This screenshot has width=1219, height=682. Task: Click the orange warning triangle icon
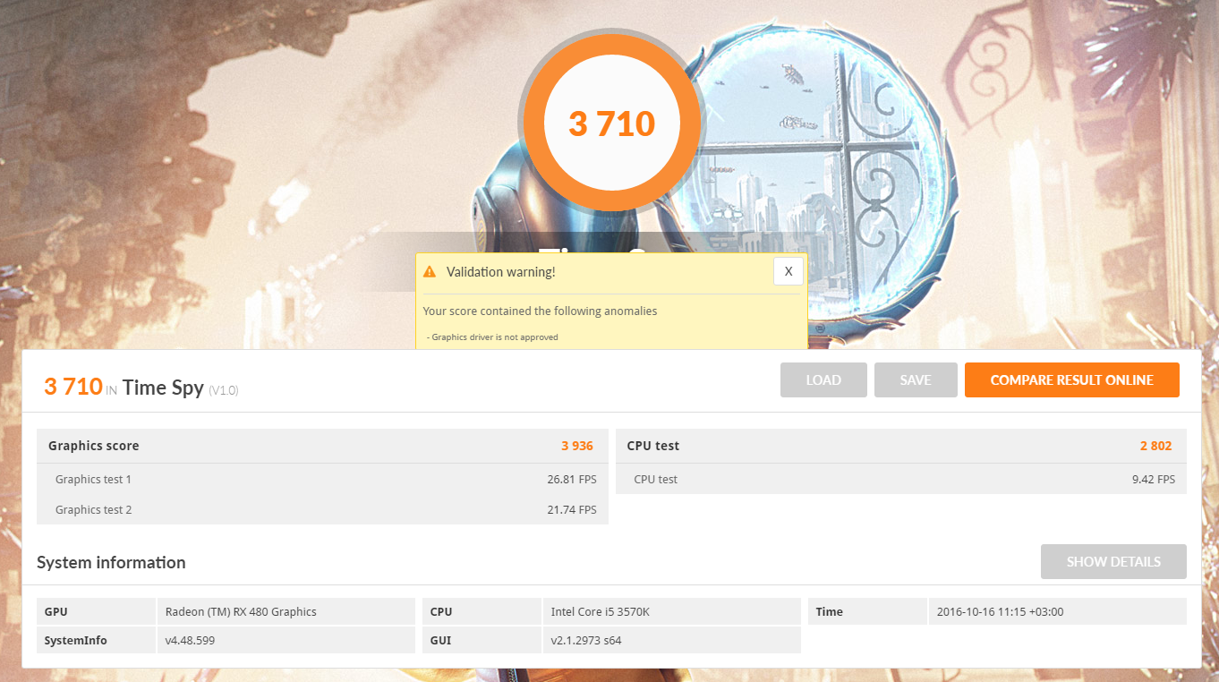pyautogui.click(x=430, y=271)
